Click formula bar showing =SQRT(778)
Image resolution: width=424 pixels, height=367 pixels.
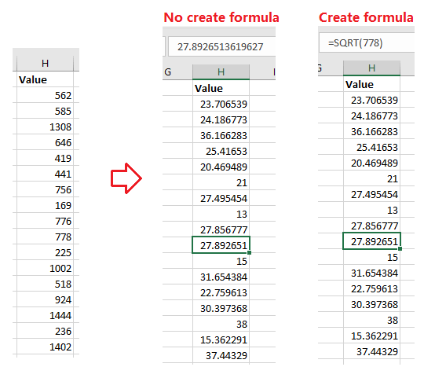[367, 42]
